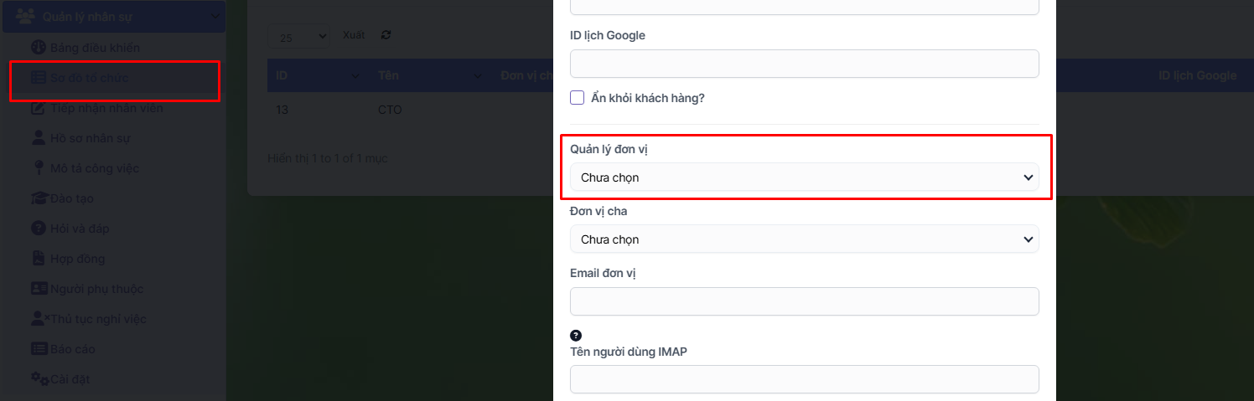Sort the table by the Tên column
This screenshot has width=1254, height=401.
click(x=388, y=75)
